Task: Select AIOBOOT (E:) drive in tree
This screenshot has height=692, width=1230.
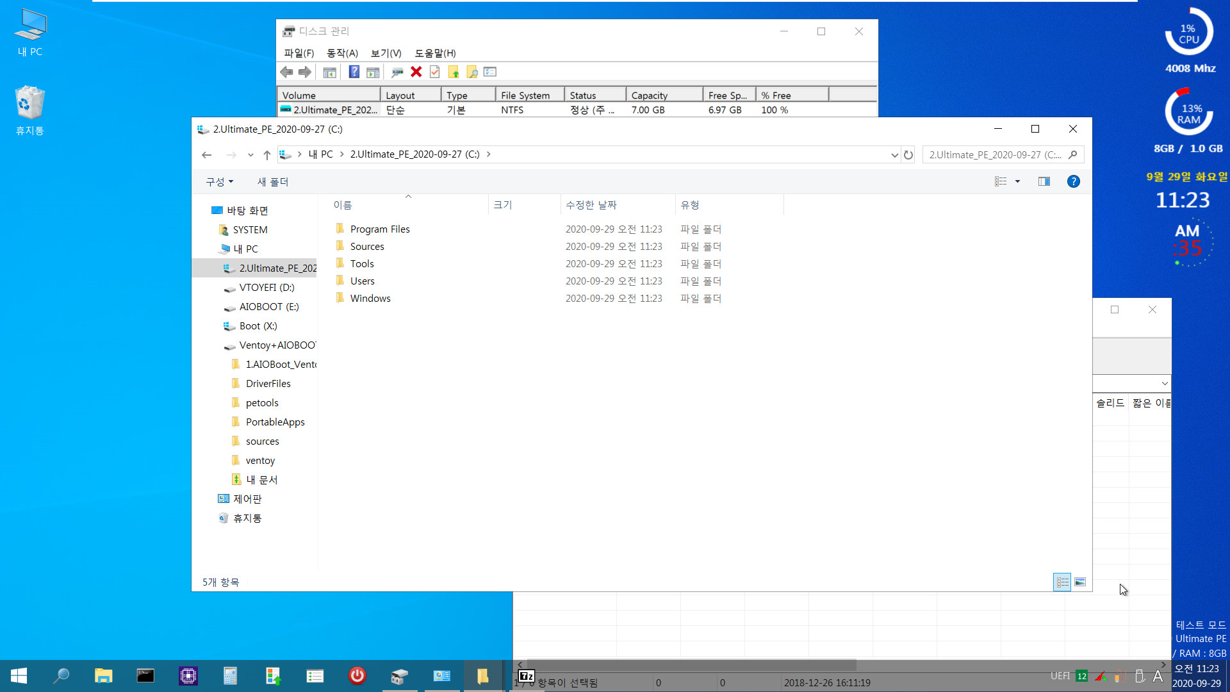Action: (x=269, y=307)
